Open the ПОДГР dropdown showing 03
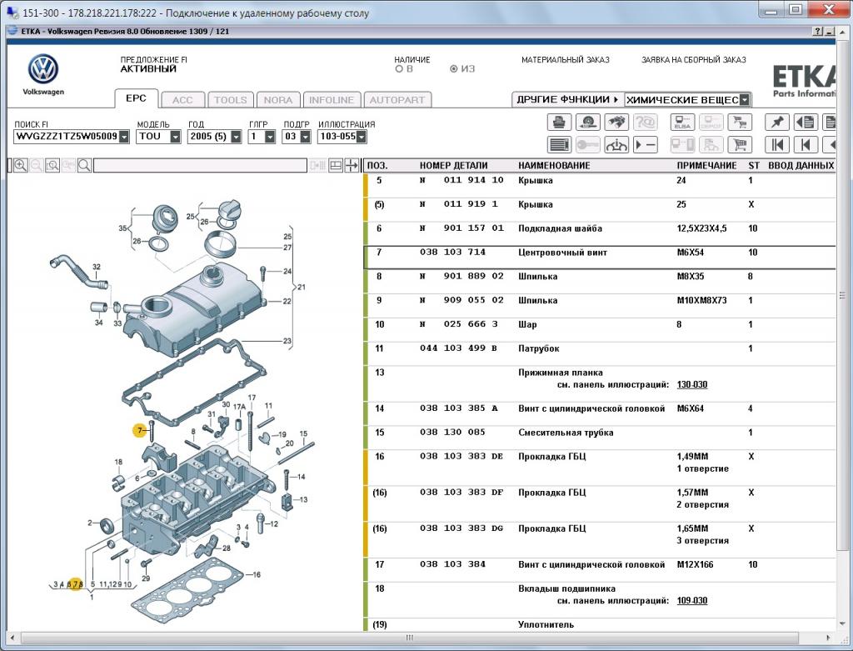 tap(305, 137)
